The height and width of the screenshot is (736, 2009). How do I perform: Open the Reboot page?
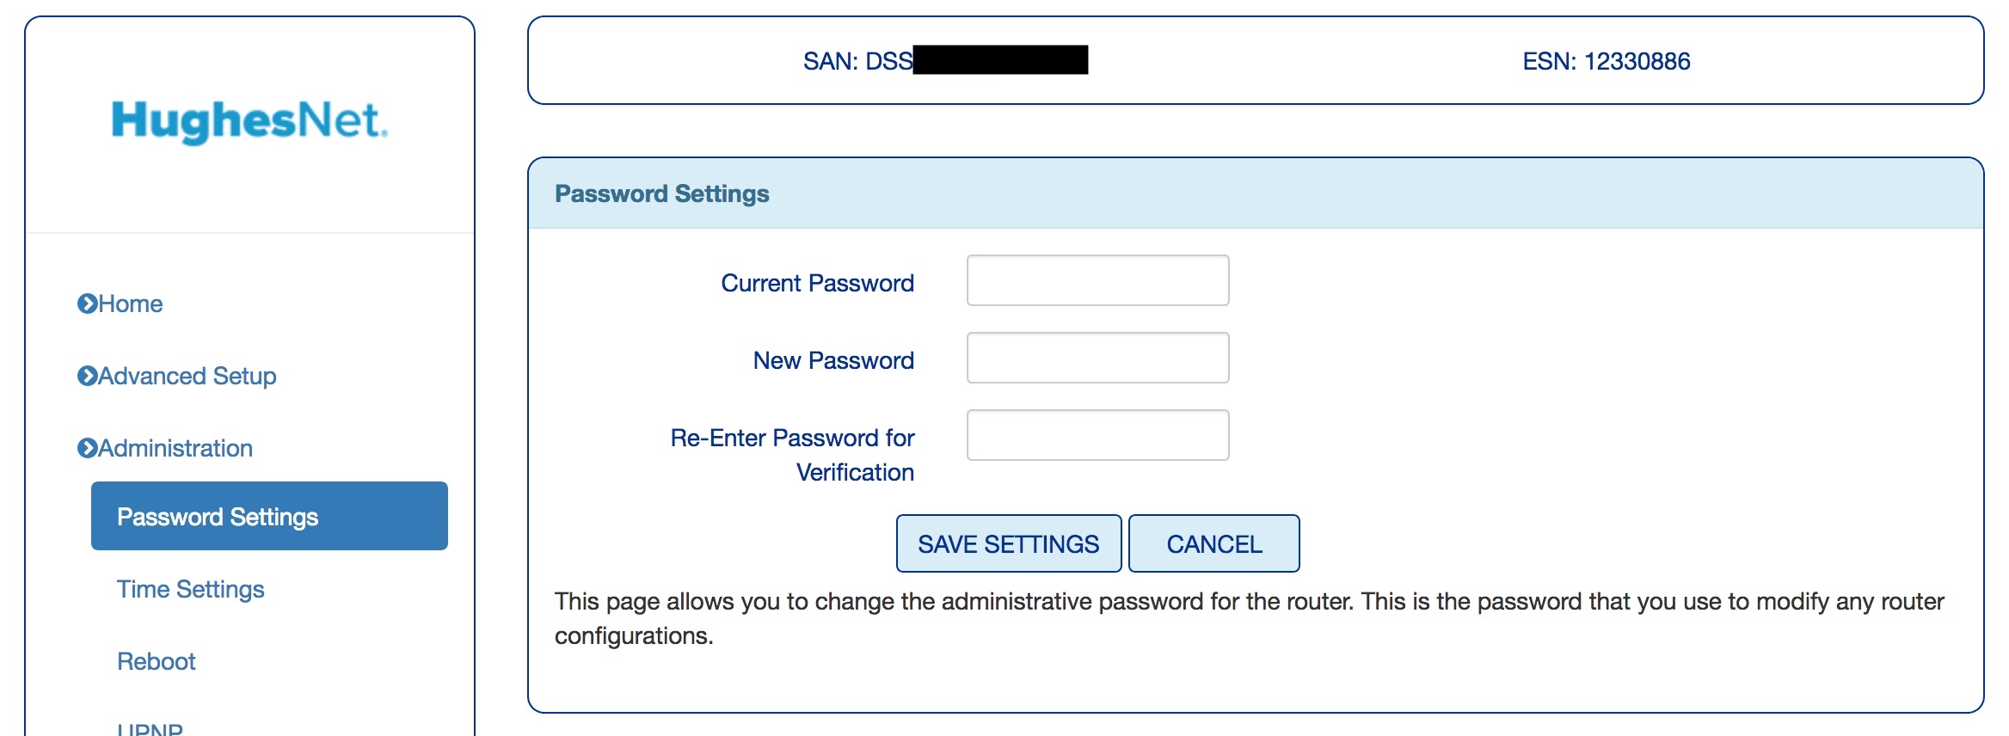point(157,661)
